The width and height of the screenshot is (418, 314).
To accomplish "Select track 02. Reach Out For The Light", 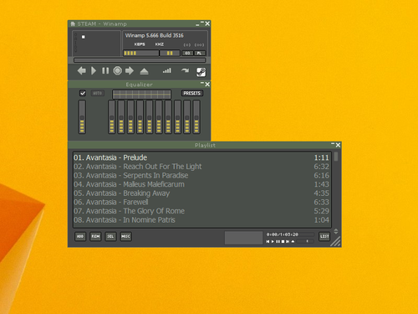I will click(201, 167).
